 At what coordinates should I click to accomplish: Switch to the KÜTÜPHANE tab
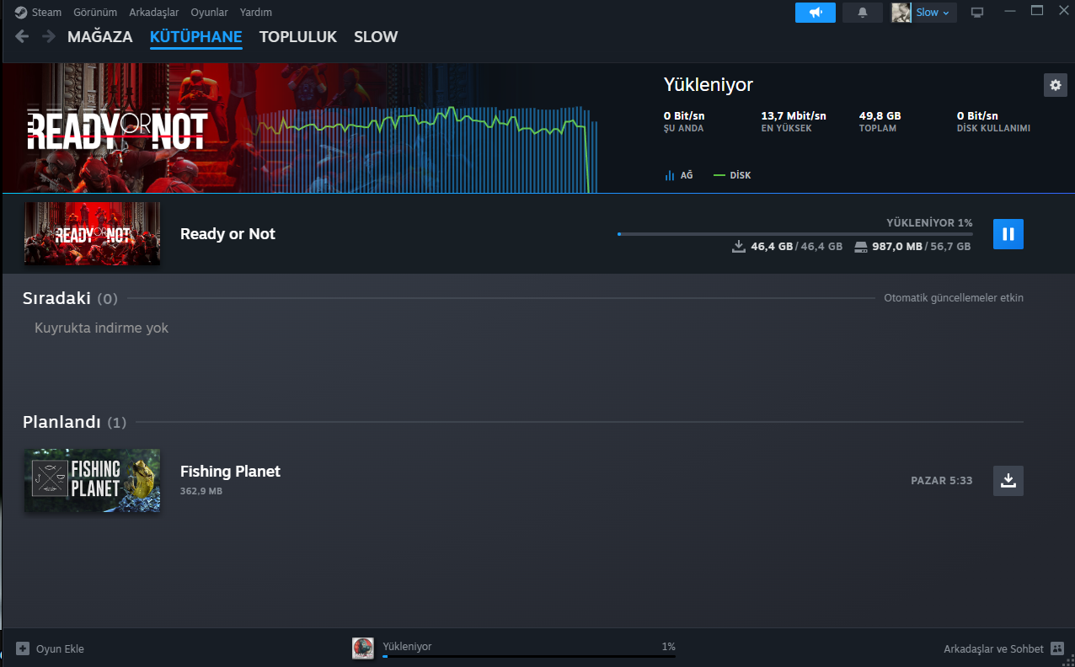click(x=196, y=37)
